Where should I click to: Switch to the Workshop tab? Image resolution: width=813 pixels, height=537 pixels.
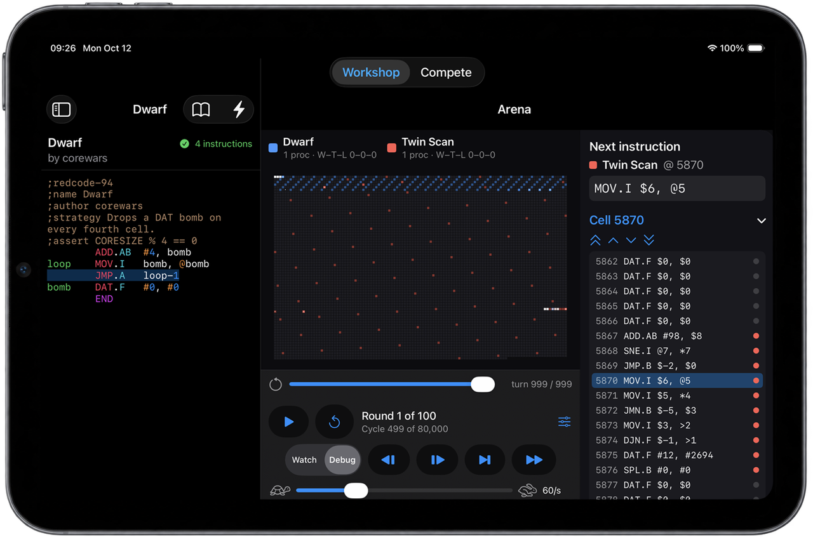[x=371, y=72]
